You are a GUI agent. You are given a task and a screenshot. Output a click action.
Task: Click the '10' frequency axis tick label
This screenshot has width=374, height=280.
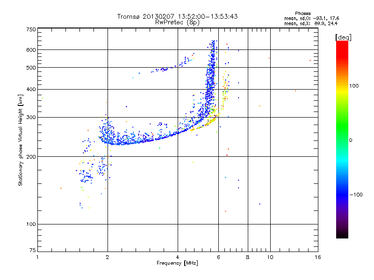click(270, 257)
